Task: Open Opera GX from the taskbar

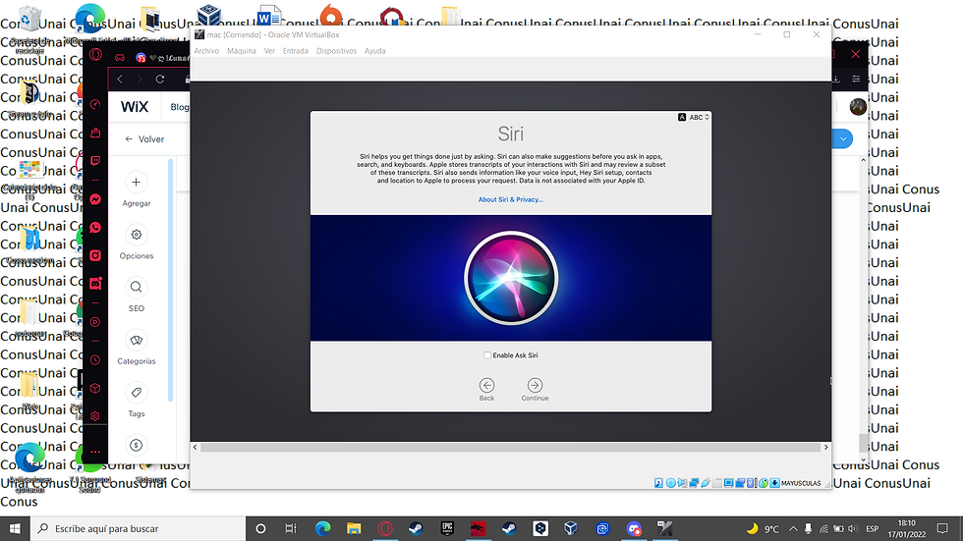Action: tap(384, 528)
